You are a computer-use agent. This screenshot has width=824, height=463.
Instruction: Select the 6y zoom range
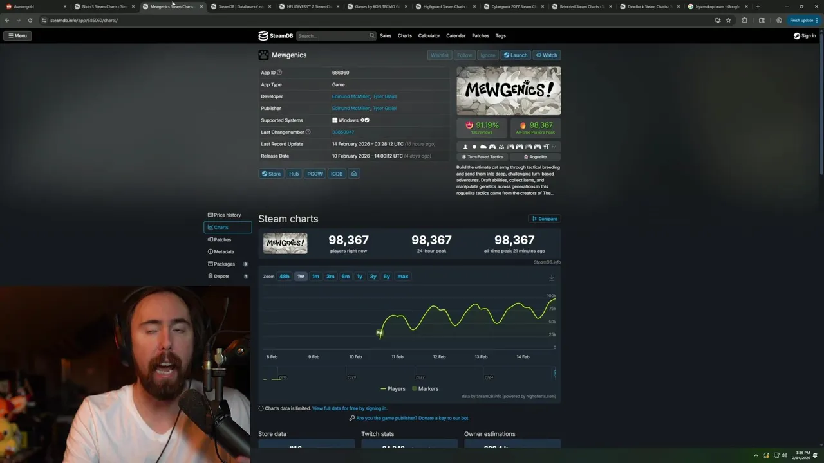tap(386, 277)
